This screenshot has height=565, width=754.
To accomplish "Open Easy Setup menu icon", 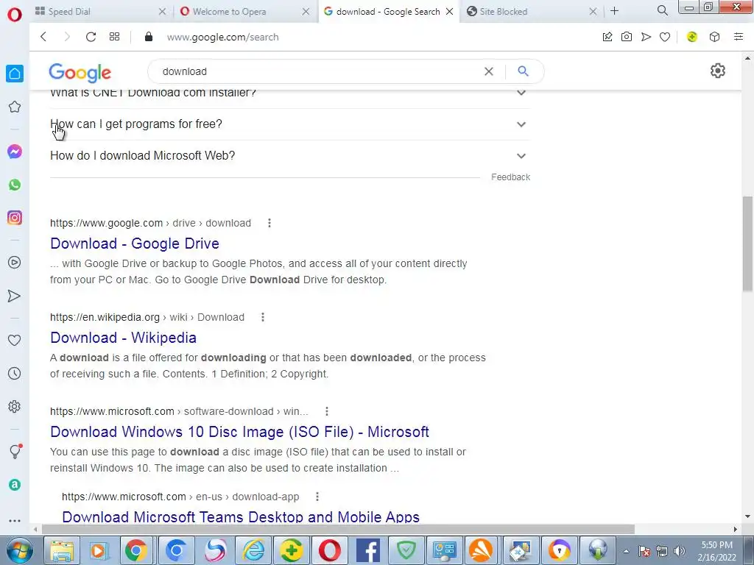I will click(x=739, y=37).
